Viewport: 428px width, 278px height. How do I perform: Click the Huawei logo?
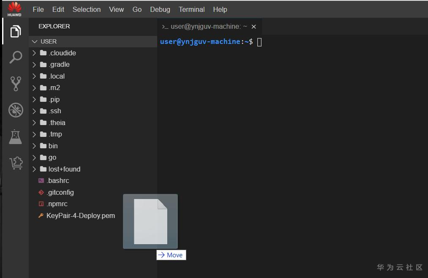point(14,9)
